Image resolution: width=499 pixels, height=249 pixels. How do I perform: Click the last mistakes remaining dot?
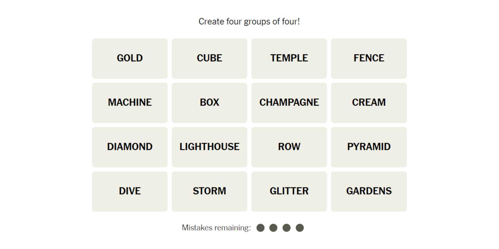300,228
